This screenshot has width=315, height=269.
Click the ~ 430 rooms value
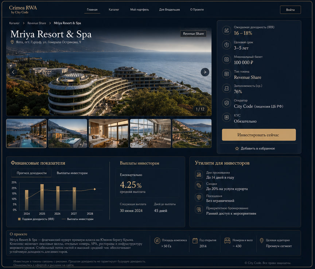[x=237, y=246]
